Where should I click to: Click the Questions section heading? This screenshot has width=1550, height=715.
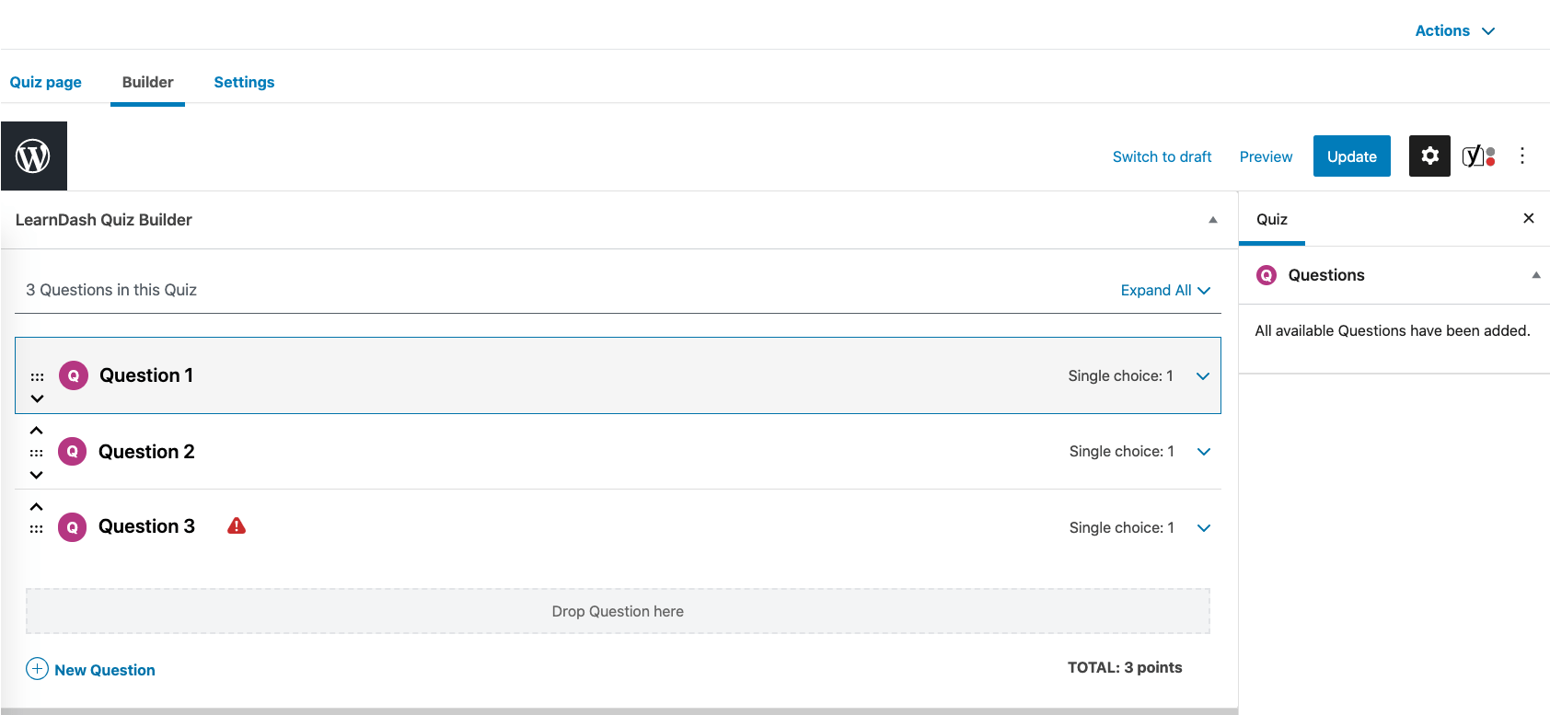click(x=1326, y=275)
